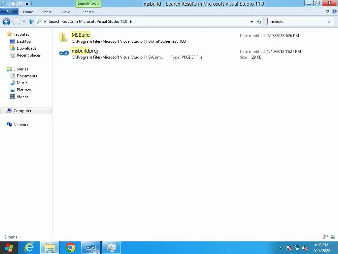
Task: Expand the ribbon with the chevron
Action: [327, 12]
